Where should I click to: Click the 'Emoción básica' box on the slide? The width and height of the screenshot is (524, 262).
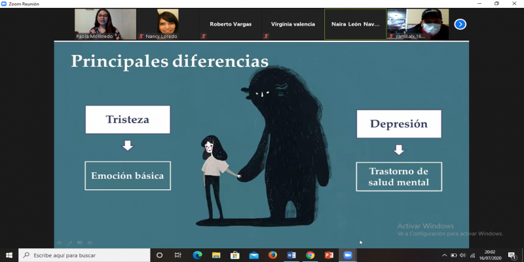128,176
